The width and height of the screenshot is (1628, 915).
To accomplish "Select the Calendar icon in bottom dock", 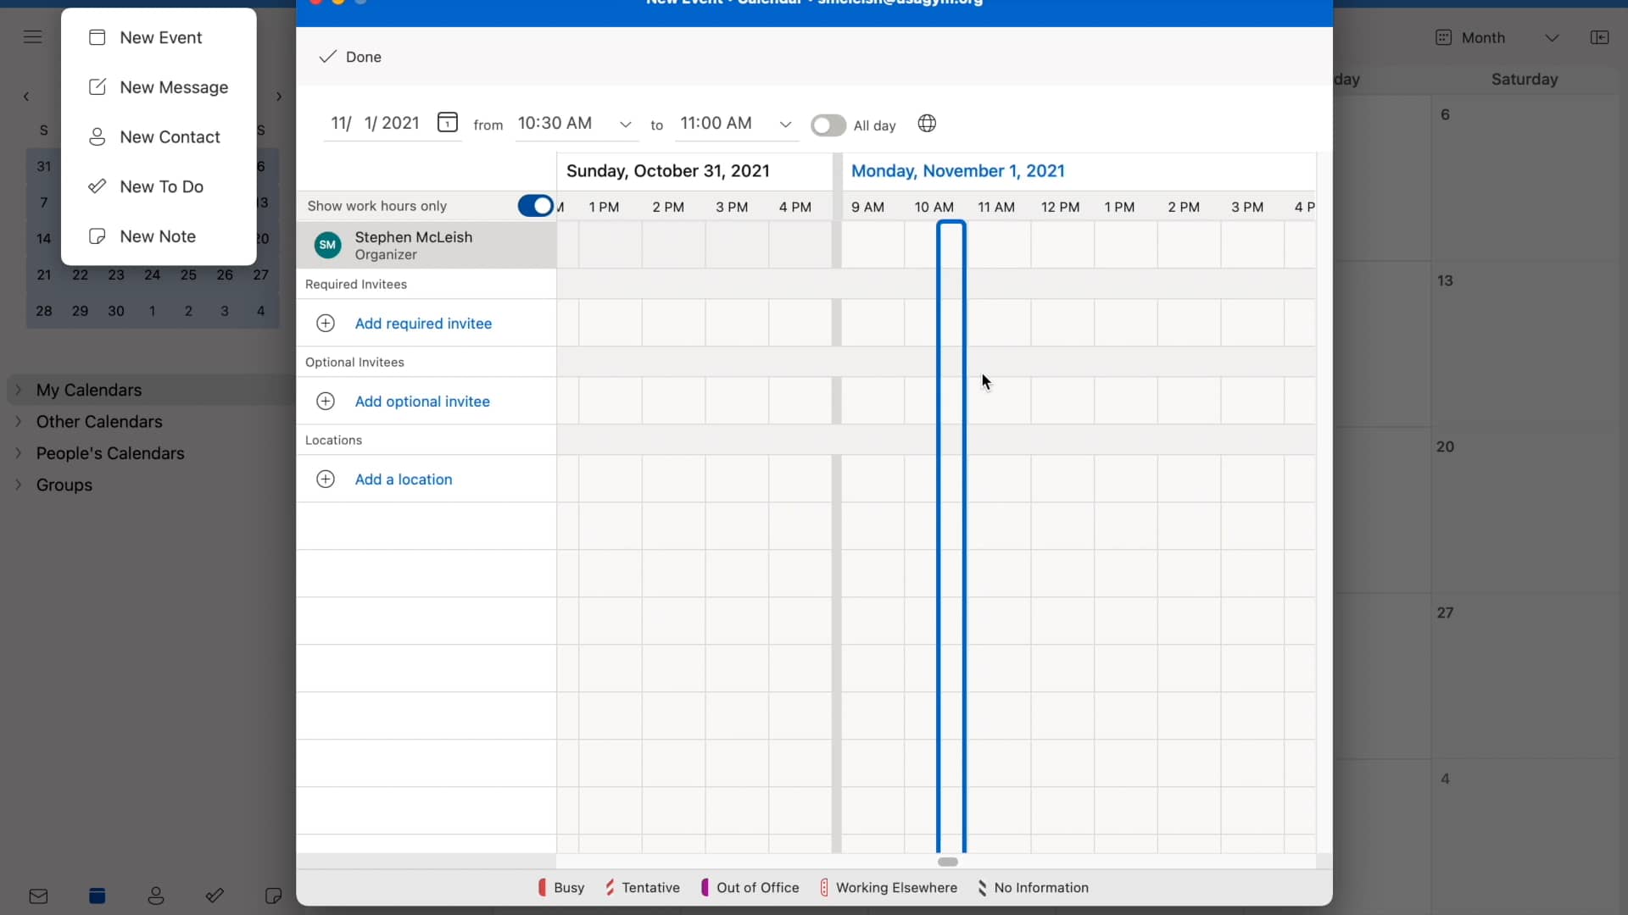I will coord(98,896).
